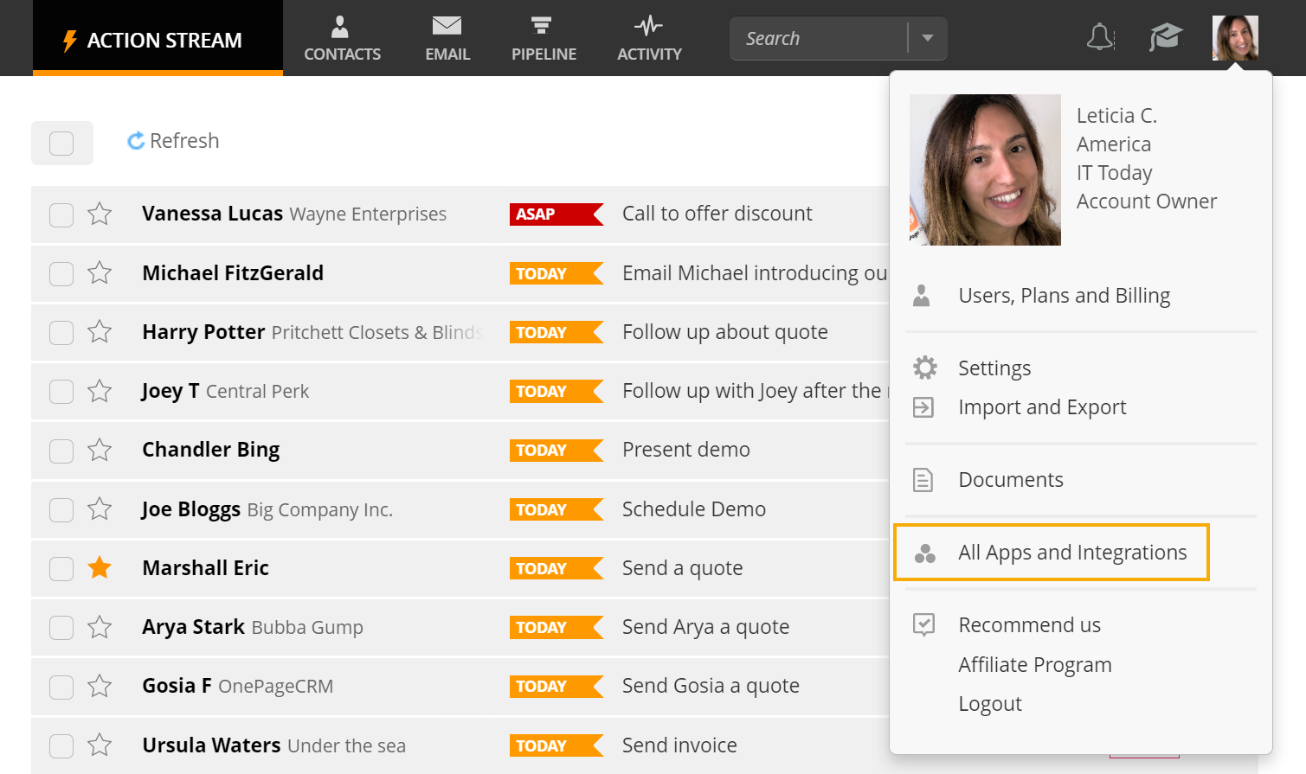Check the Harry Potter row checkbox
The height and width of the screenshot is (774, 1306).
tap(61, 332)
